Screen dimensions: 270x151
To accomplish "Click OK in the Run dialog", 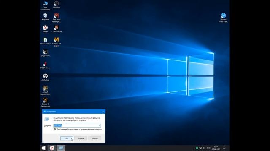I will point(67,138).
